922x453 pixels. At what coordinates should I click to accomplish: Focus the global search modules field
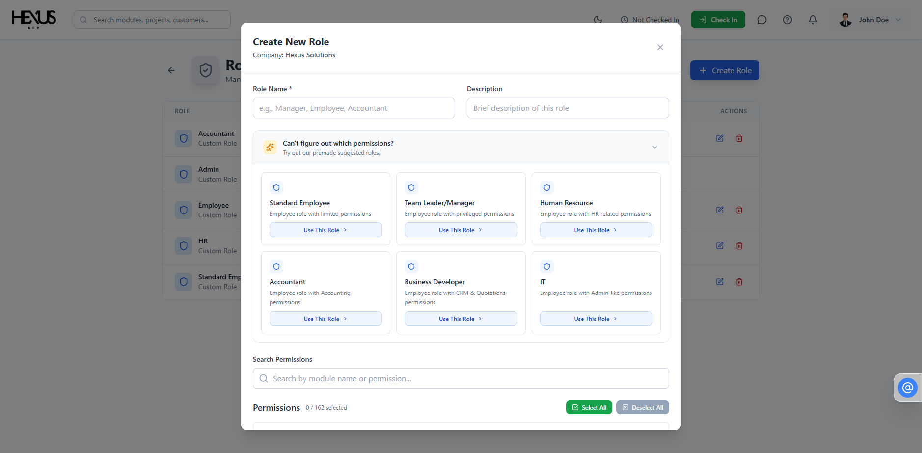(x=152, y=20)
